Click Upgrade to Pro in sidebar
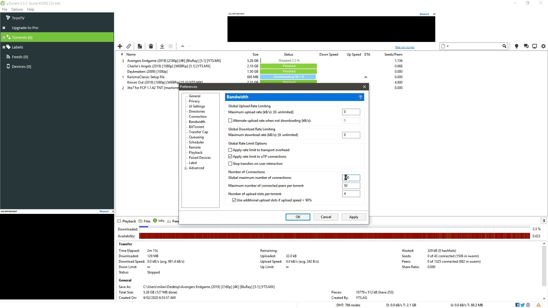The height and width of the screenshot is (308, 548). [x=25, y=28]
